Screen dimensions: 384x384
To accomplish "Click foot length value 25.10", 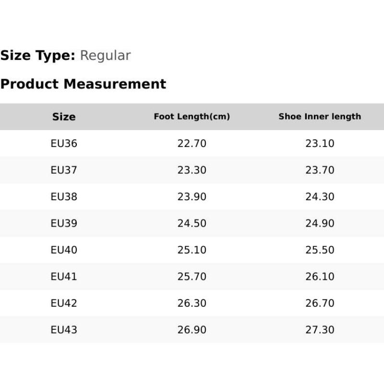I will pyautogui.click(x=192, y=250).
